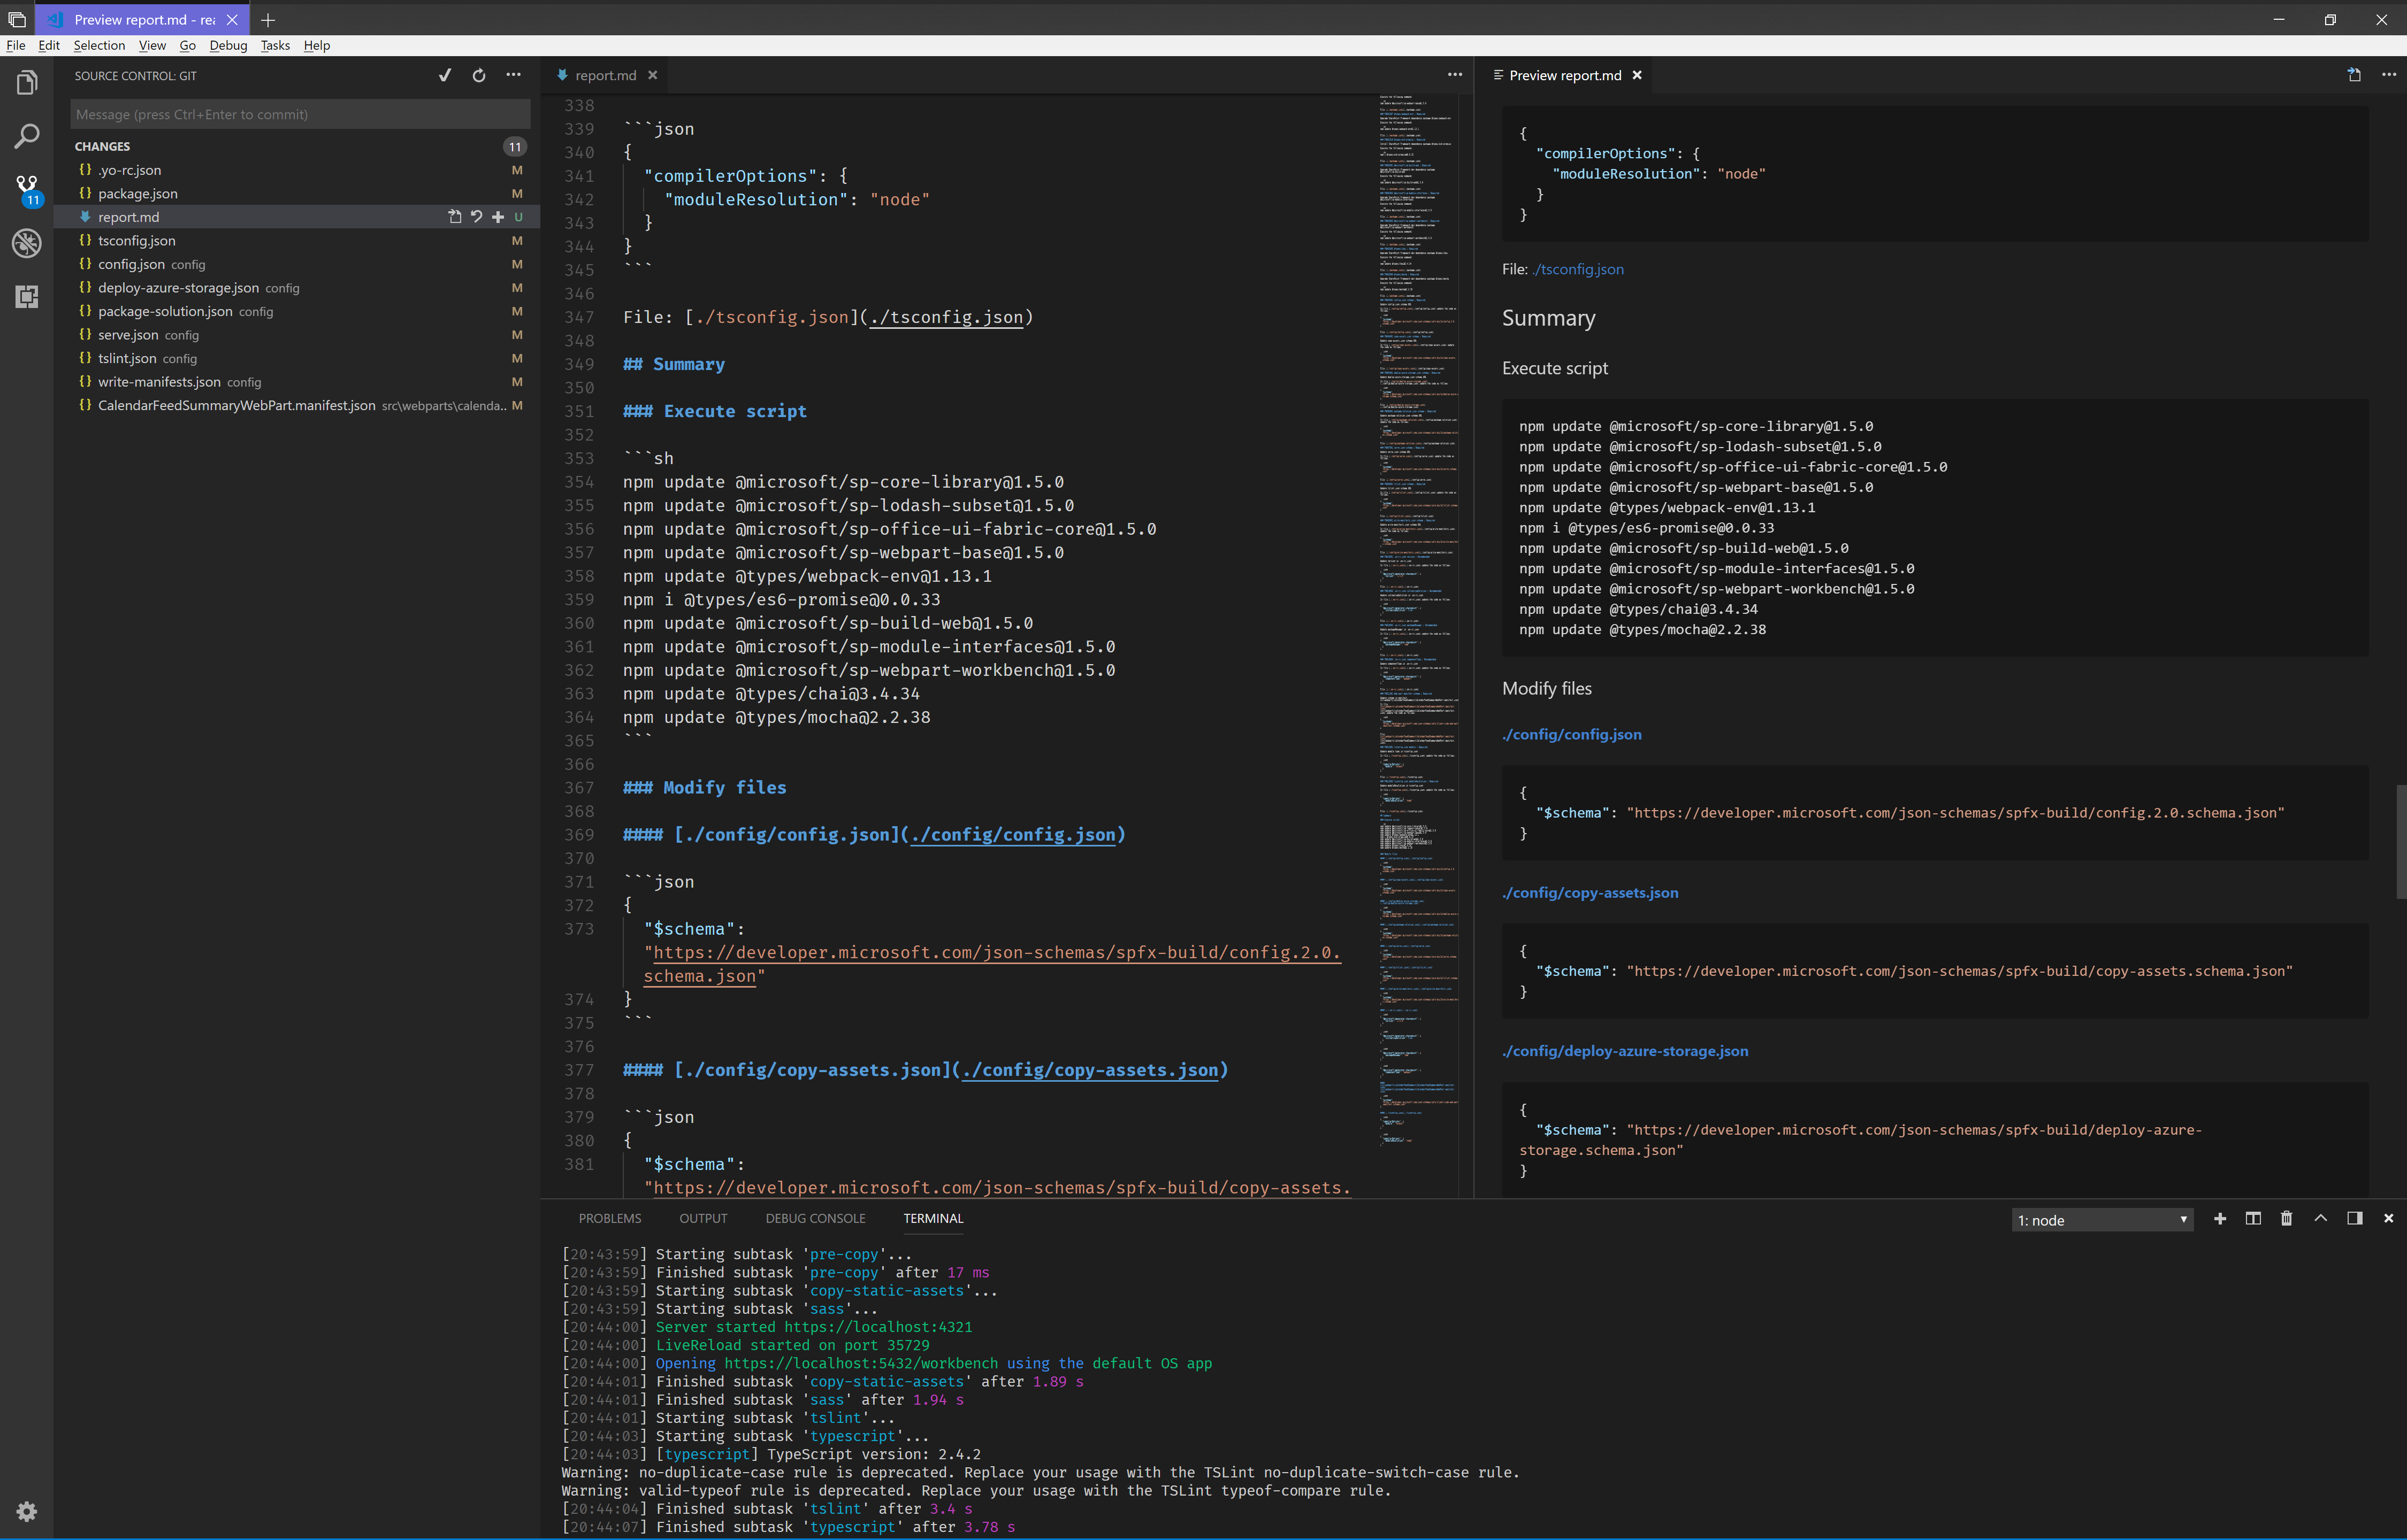Move the panel position icon
This screenshot has height=1540, width=2407.
tap(2355, 1218)
